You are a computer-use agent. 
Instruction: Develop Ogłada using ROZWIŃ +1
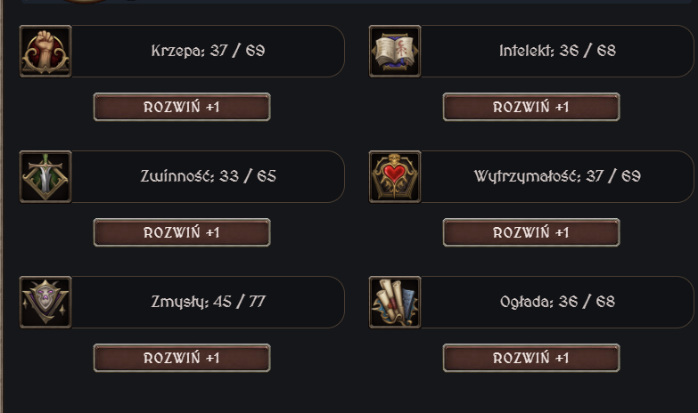pyautogui.click(x=531, y=358)
